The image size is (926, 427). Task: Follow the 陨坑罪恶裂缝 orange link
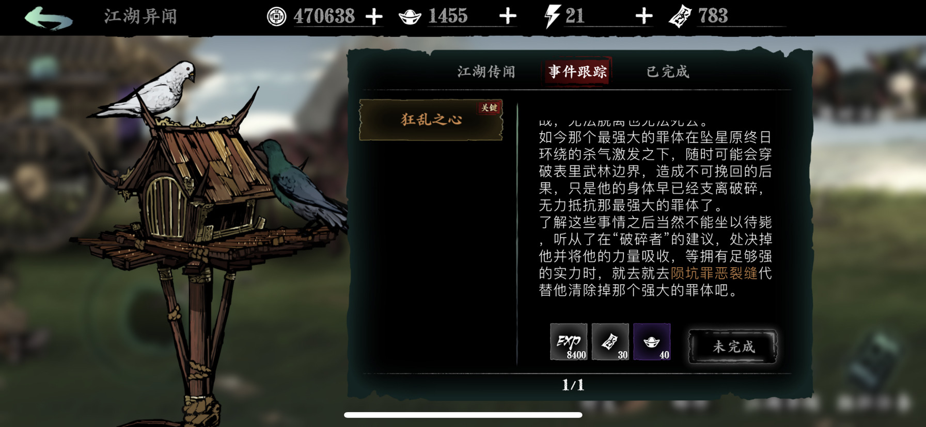[x=714, y=273]
